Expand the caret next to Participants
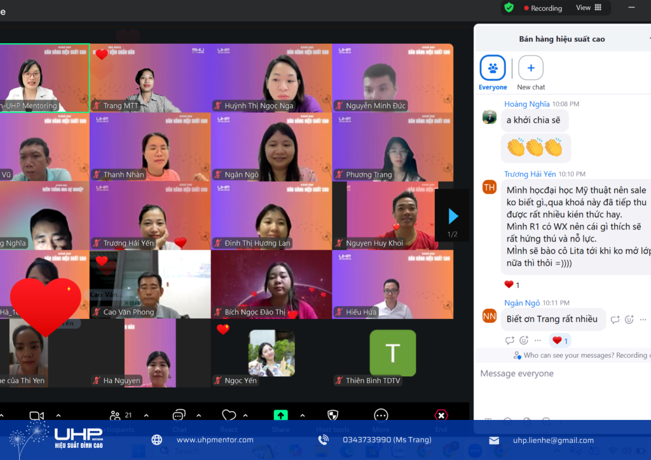651x460 pixels. click(x=146, y=416)
